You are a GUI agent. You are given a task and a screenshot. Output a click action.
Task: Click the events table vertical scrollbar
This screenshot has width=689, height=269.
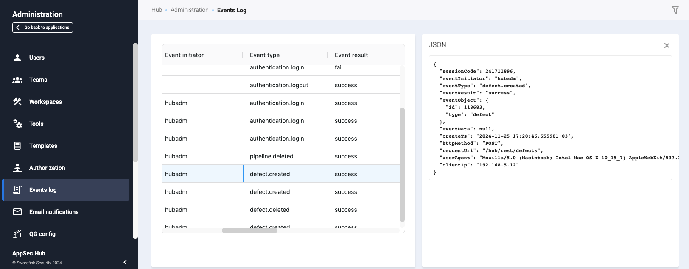click(402, 164)
